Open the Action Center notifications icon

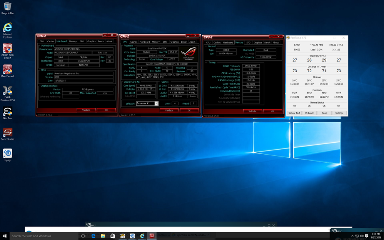click(367, 236)
